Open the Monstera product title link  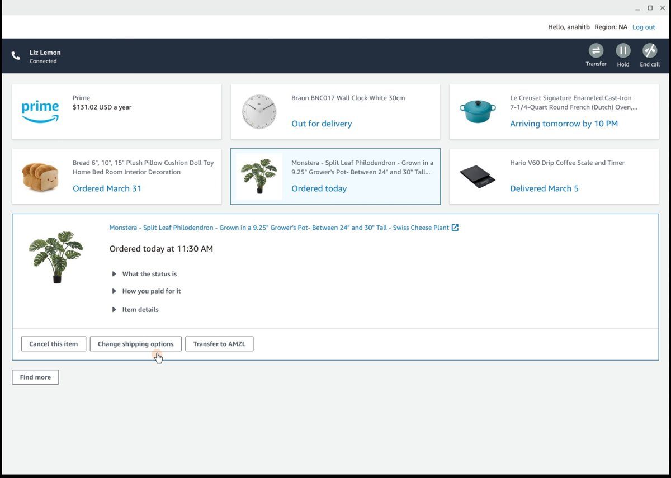pyautogui.click(x=278, y=228)
